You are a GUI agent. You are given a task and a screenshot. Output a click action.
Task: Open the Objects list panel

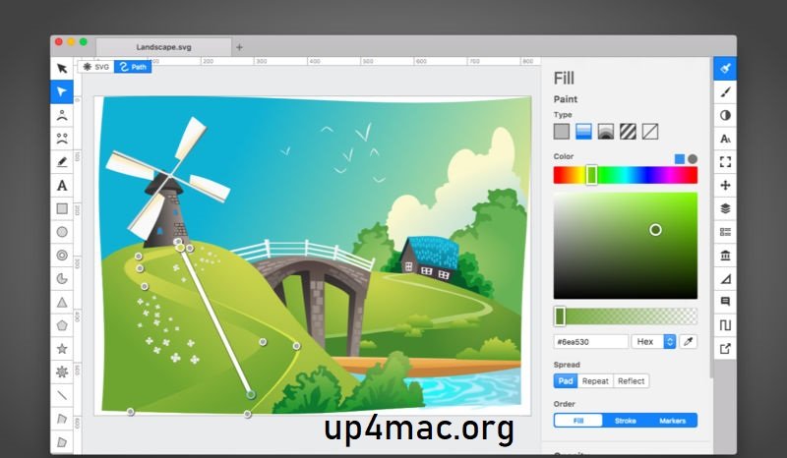pos(725,232)
